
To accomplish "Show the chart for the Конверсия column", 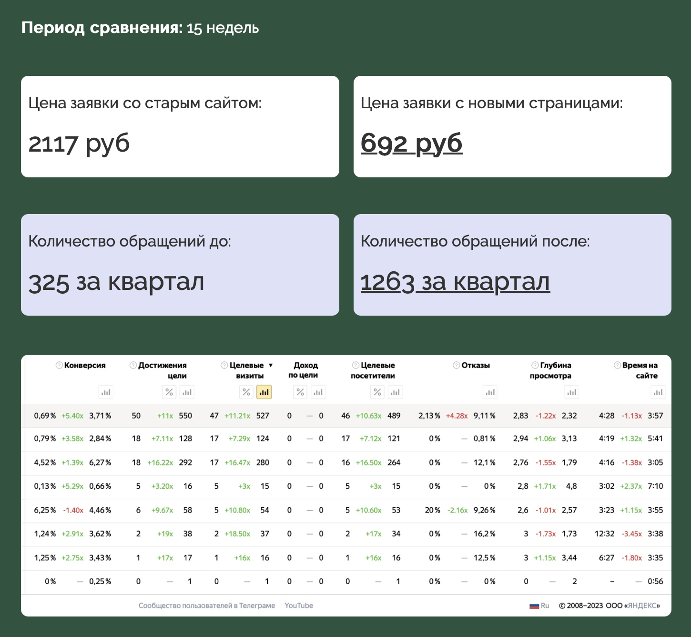I will pos(105,392).
